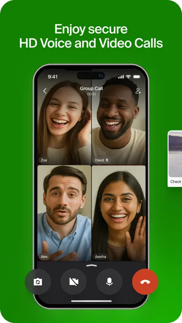Expand the call controls using the handle
The height and width of the screenshot is (323, 182).
[x=91, y=265]
